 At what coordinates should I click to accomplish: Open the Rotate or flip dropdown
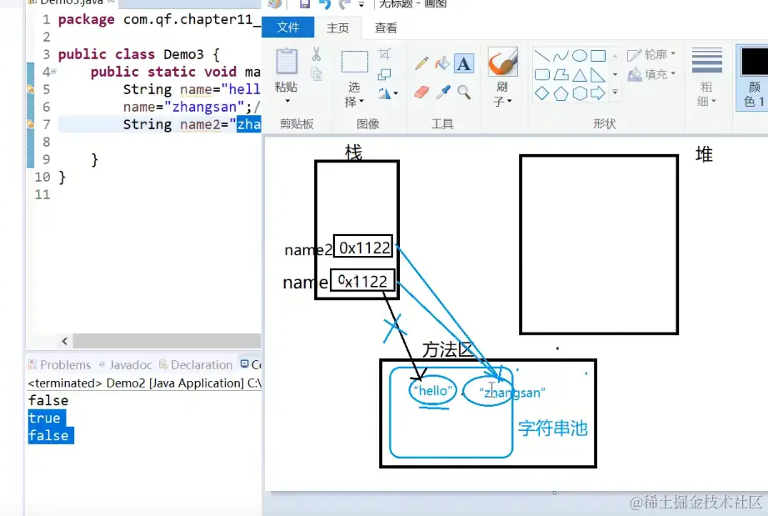[387, 93]
